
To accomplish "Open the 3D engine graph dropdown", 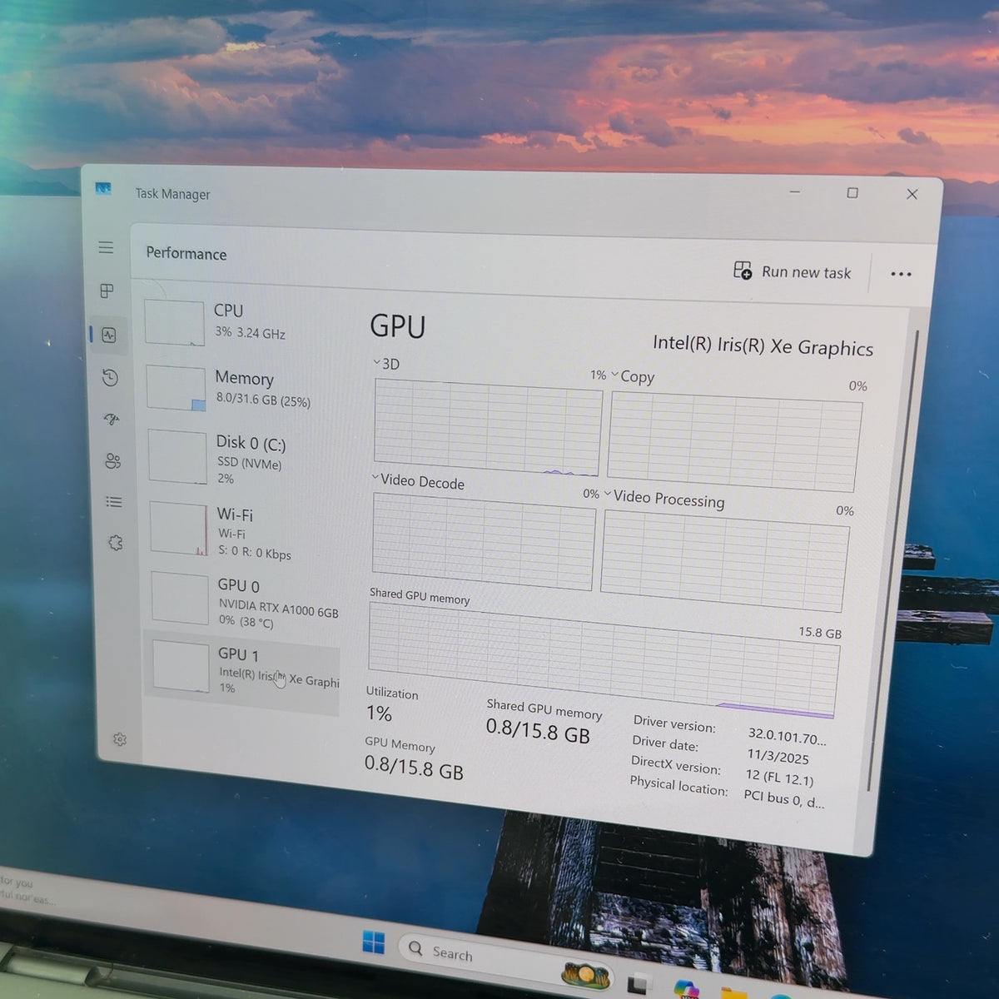I will 376,363.
